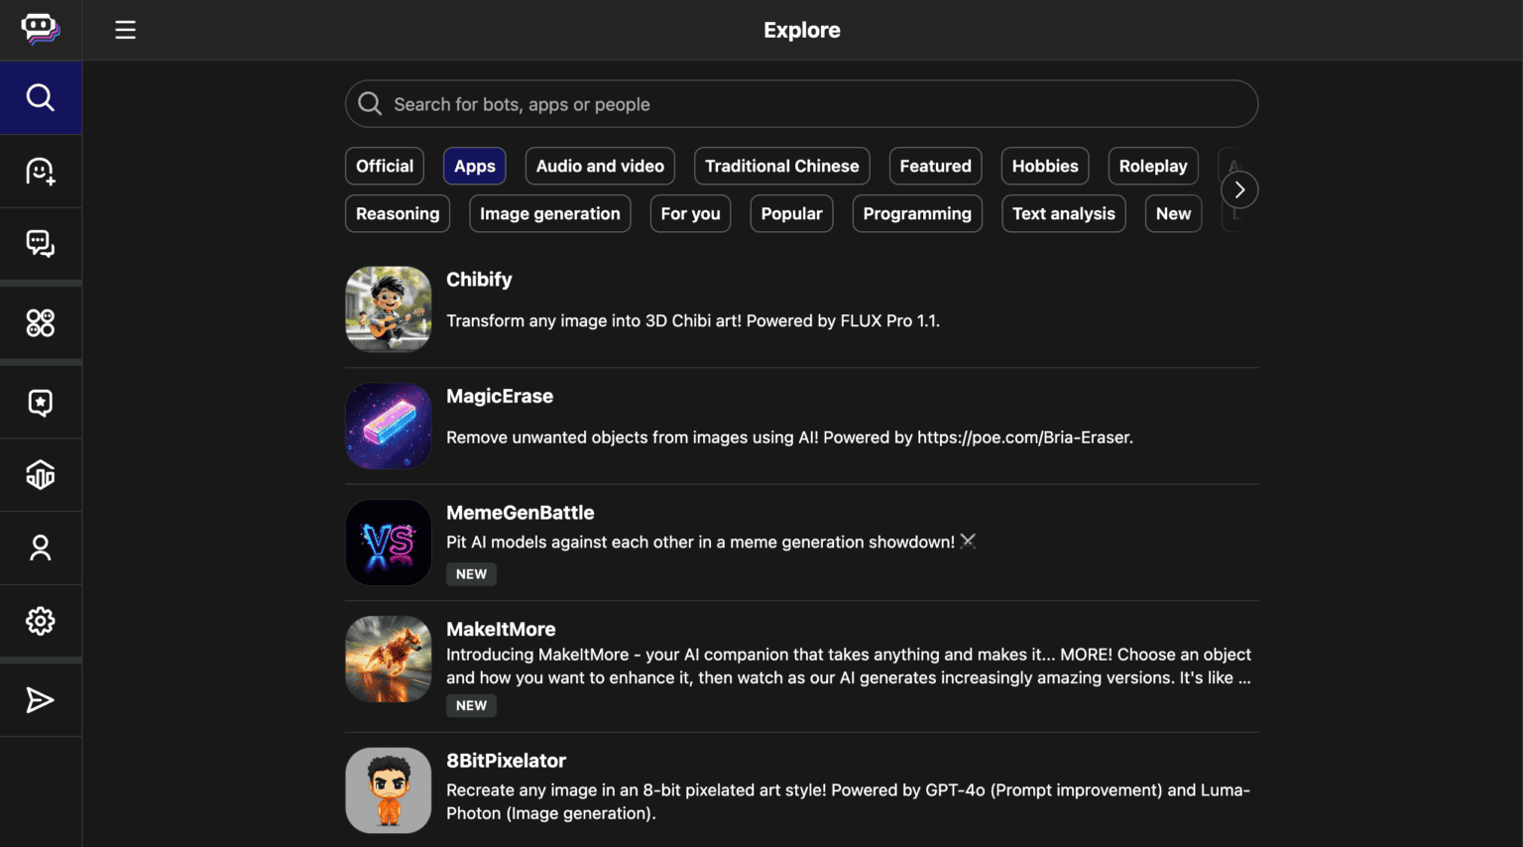Open the apps grid icon in sidebar

[41, 322]
